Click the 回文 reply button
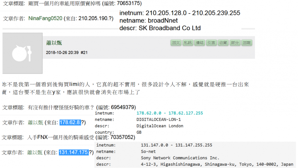The image size is (298, 168). (x=176, y=43)
